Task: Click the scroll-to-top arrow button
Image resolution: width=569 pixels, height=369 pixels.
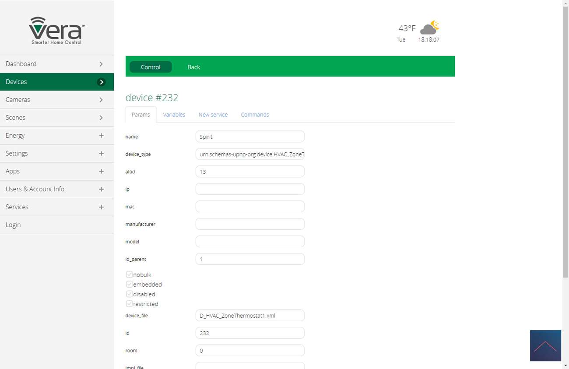Action: click(x=545, y=345)
